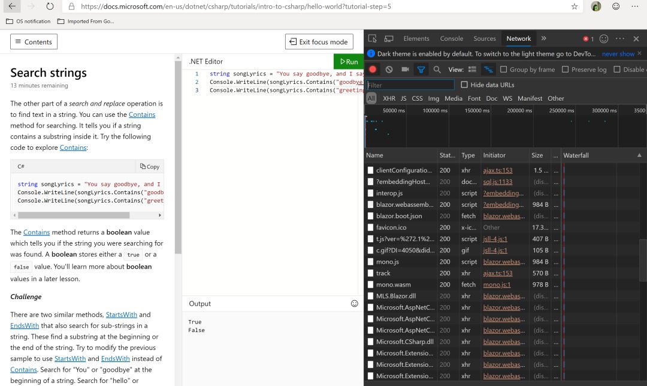The image size is (647, 386).
Task: Open the Contents menu
Action: (x=34, y=42)
